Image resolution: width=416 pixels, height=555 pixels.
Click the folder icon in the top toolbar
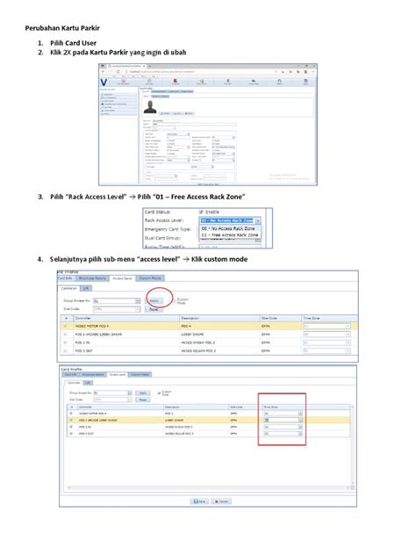pos(201,81)
